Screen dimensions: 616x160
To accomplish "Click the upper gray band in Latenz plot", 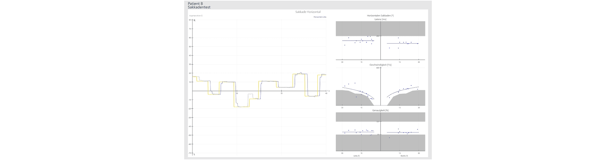I will 380,28.
